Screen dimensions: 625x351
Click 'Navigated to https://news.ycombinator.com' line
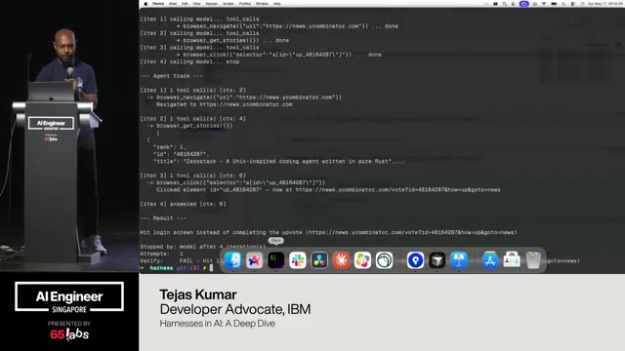point(224,104)
